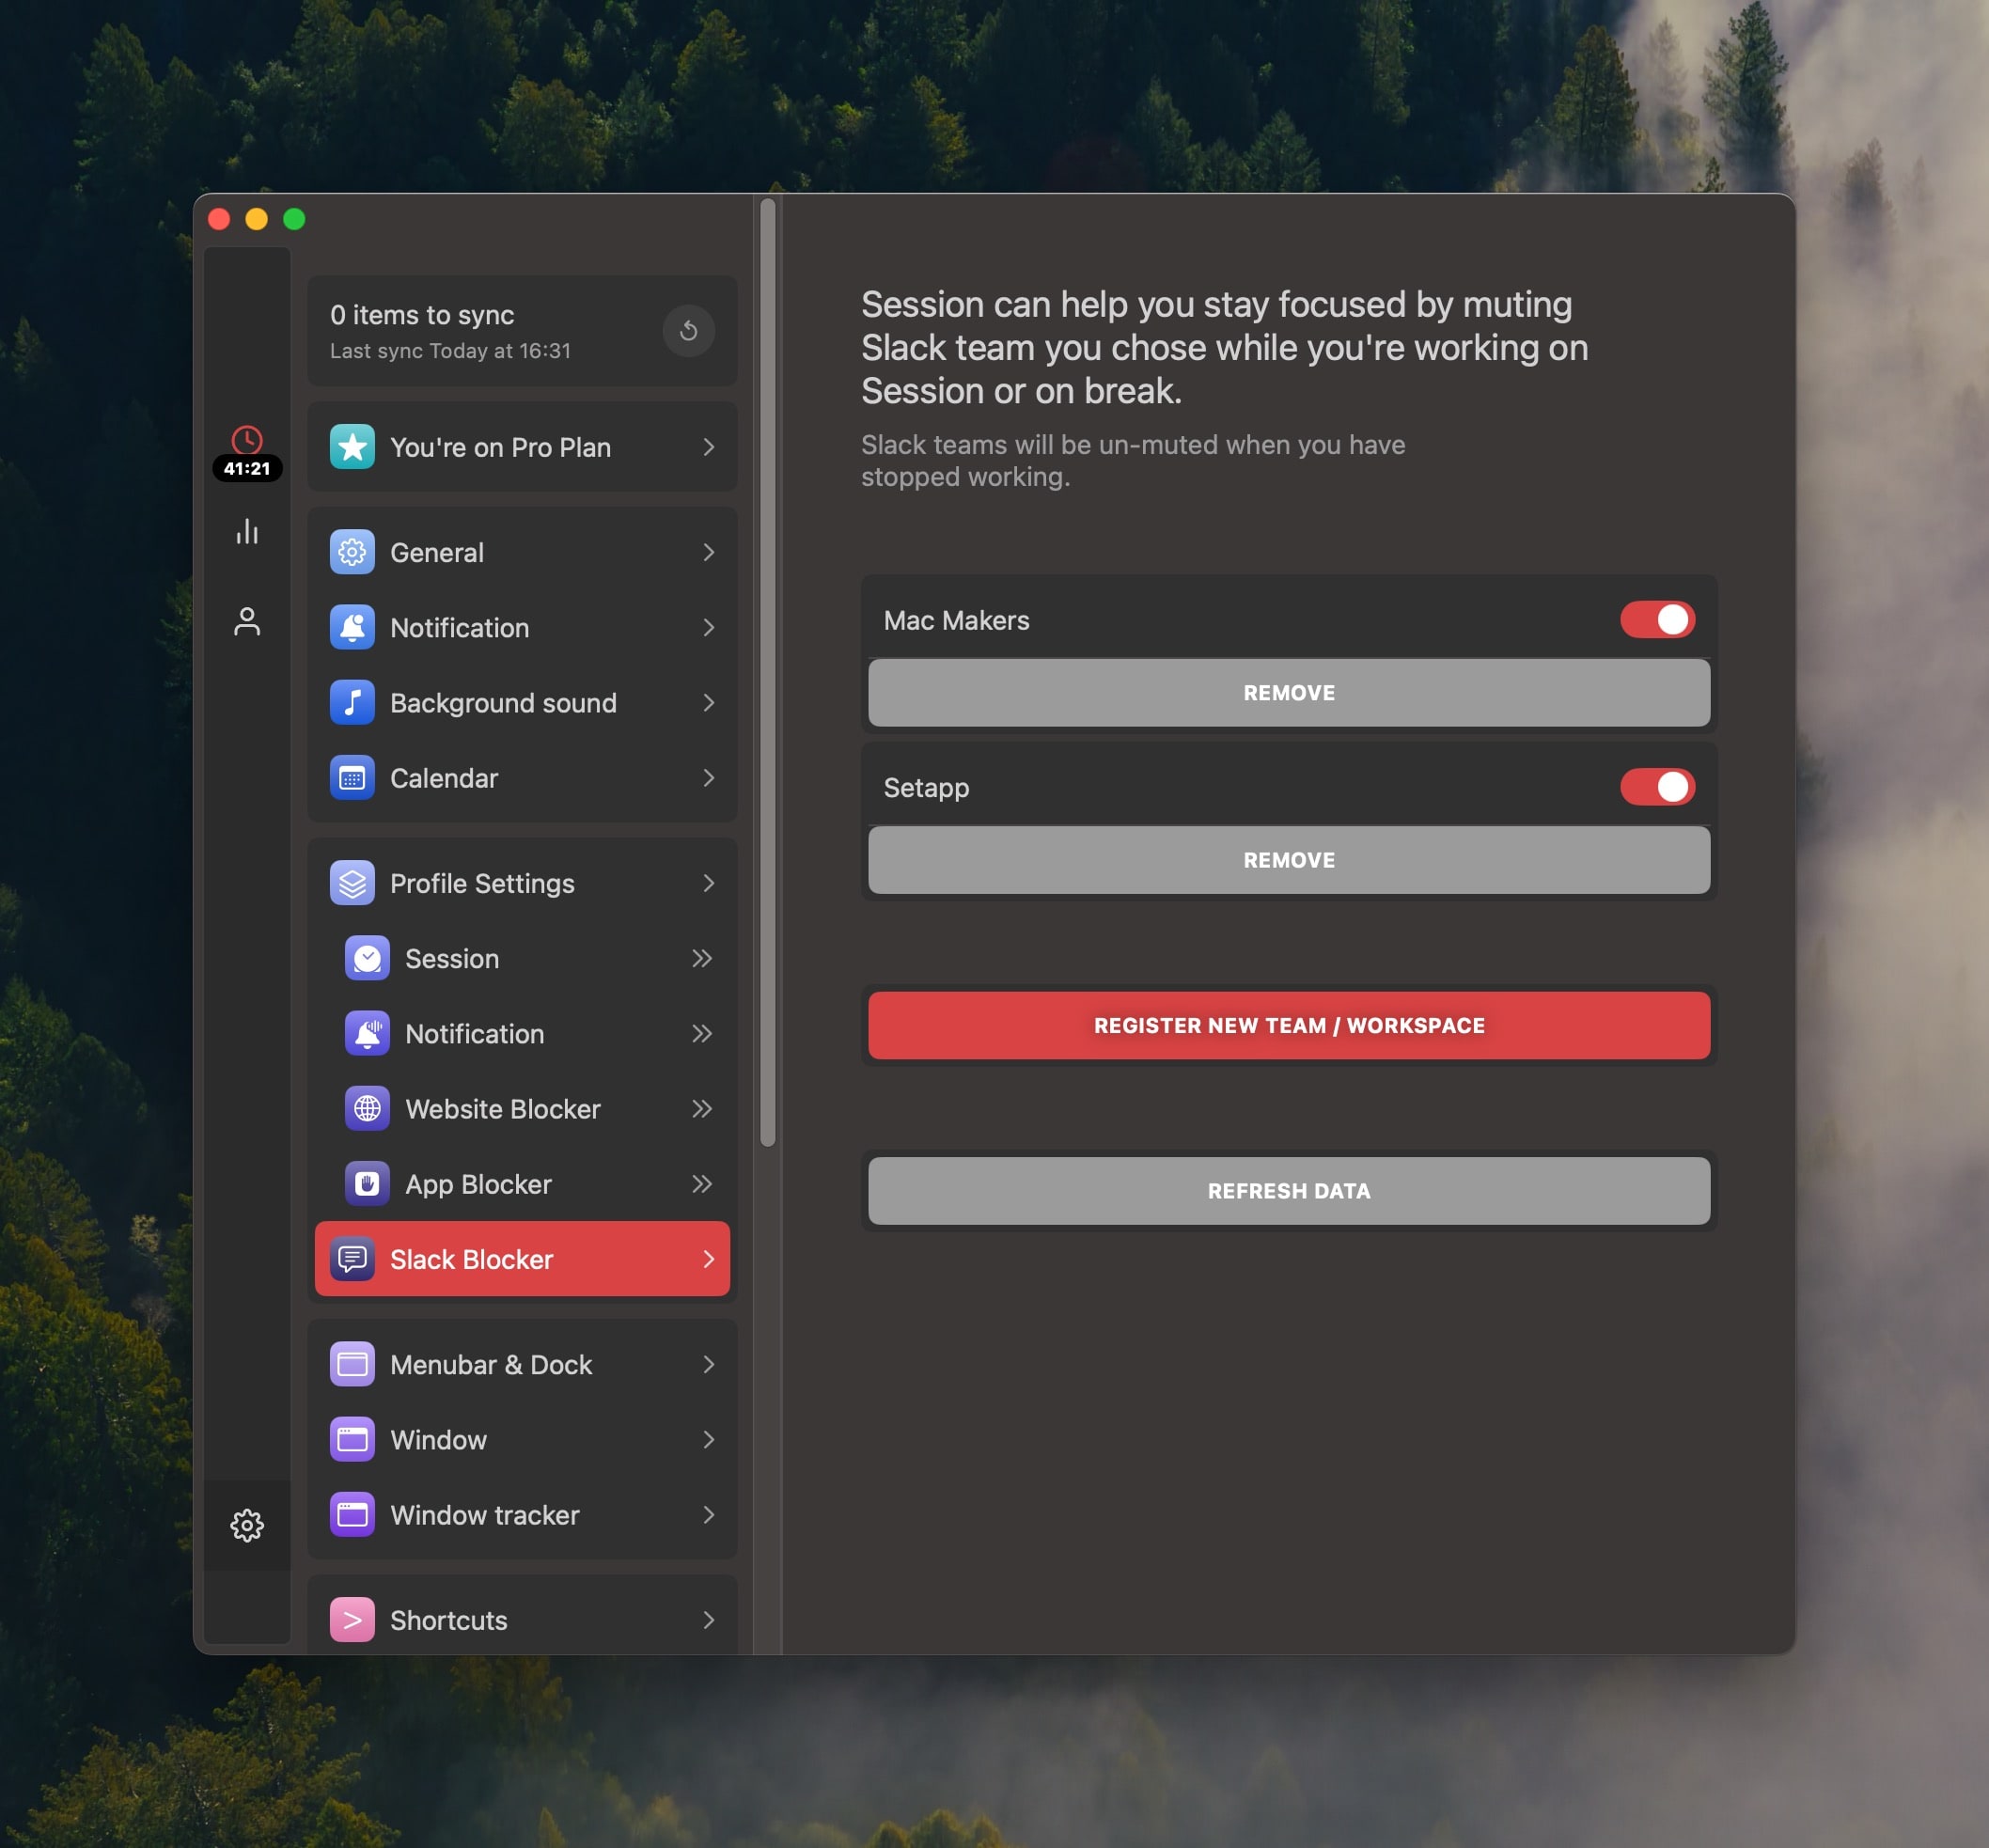Screen dimensions: 1989x1848
Task: Click Register New Team / Workspace
Action: [x=1289, y=1023]
